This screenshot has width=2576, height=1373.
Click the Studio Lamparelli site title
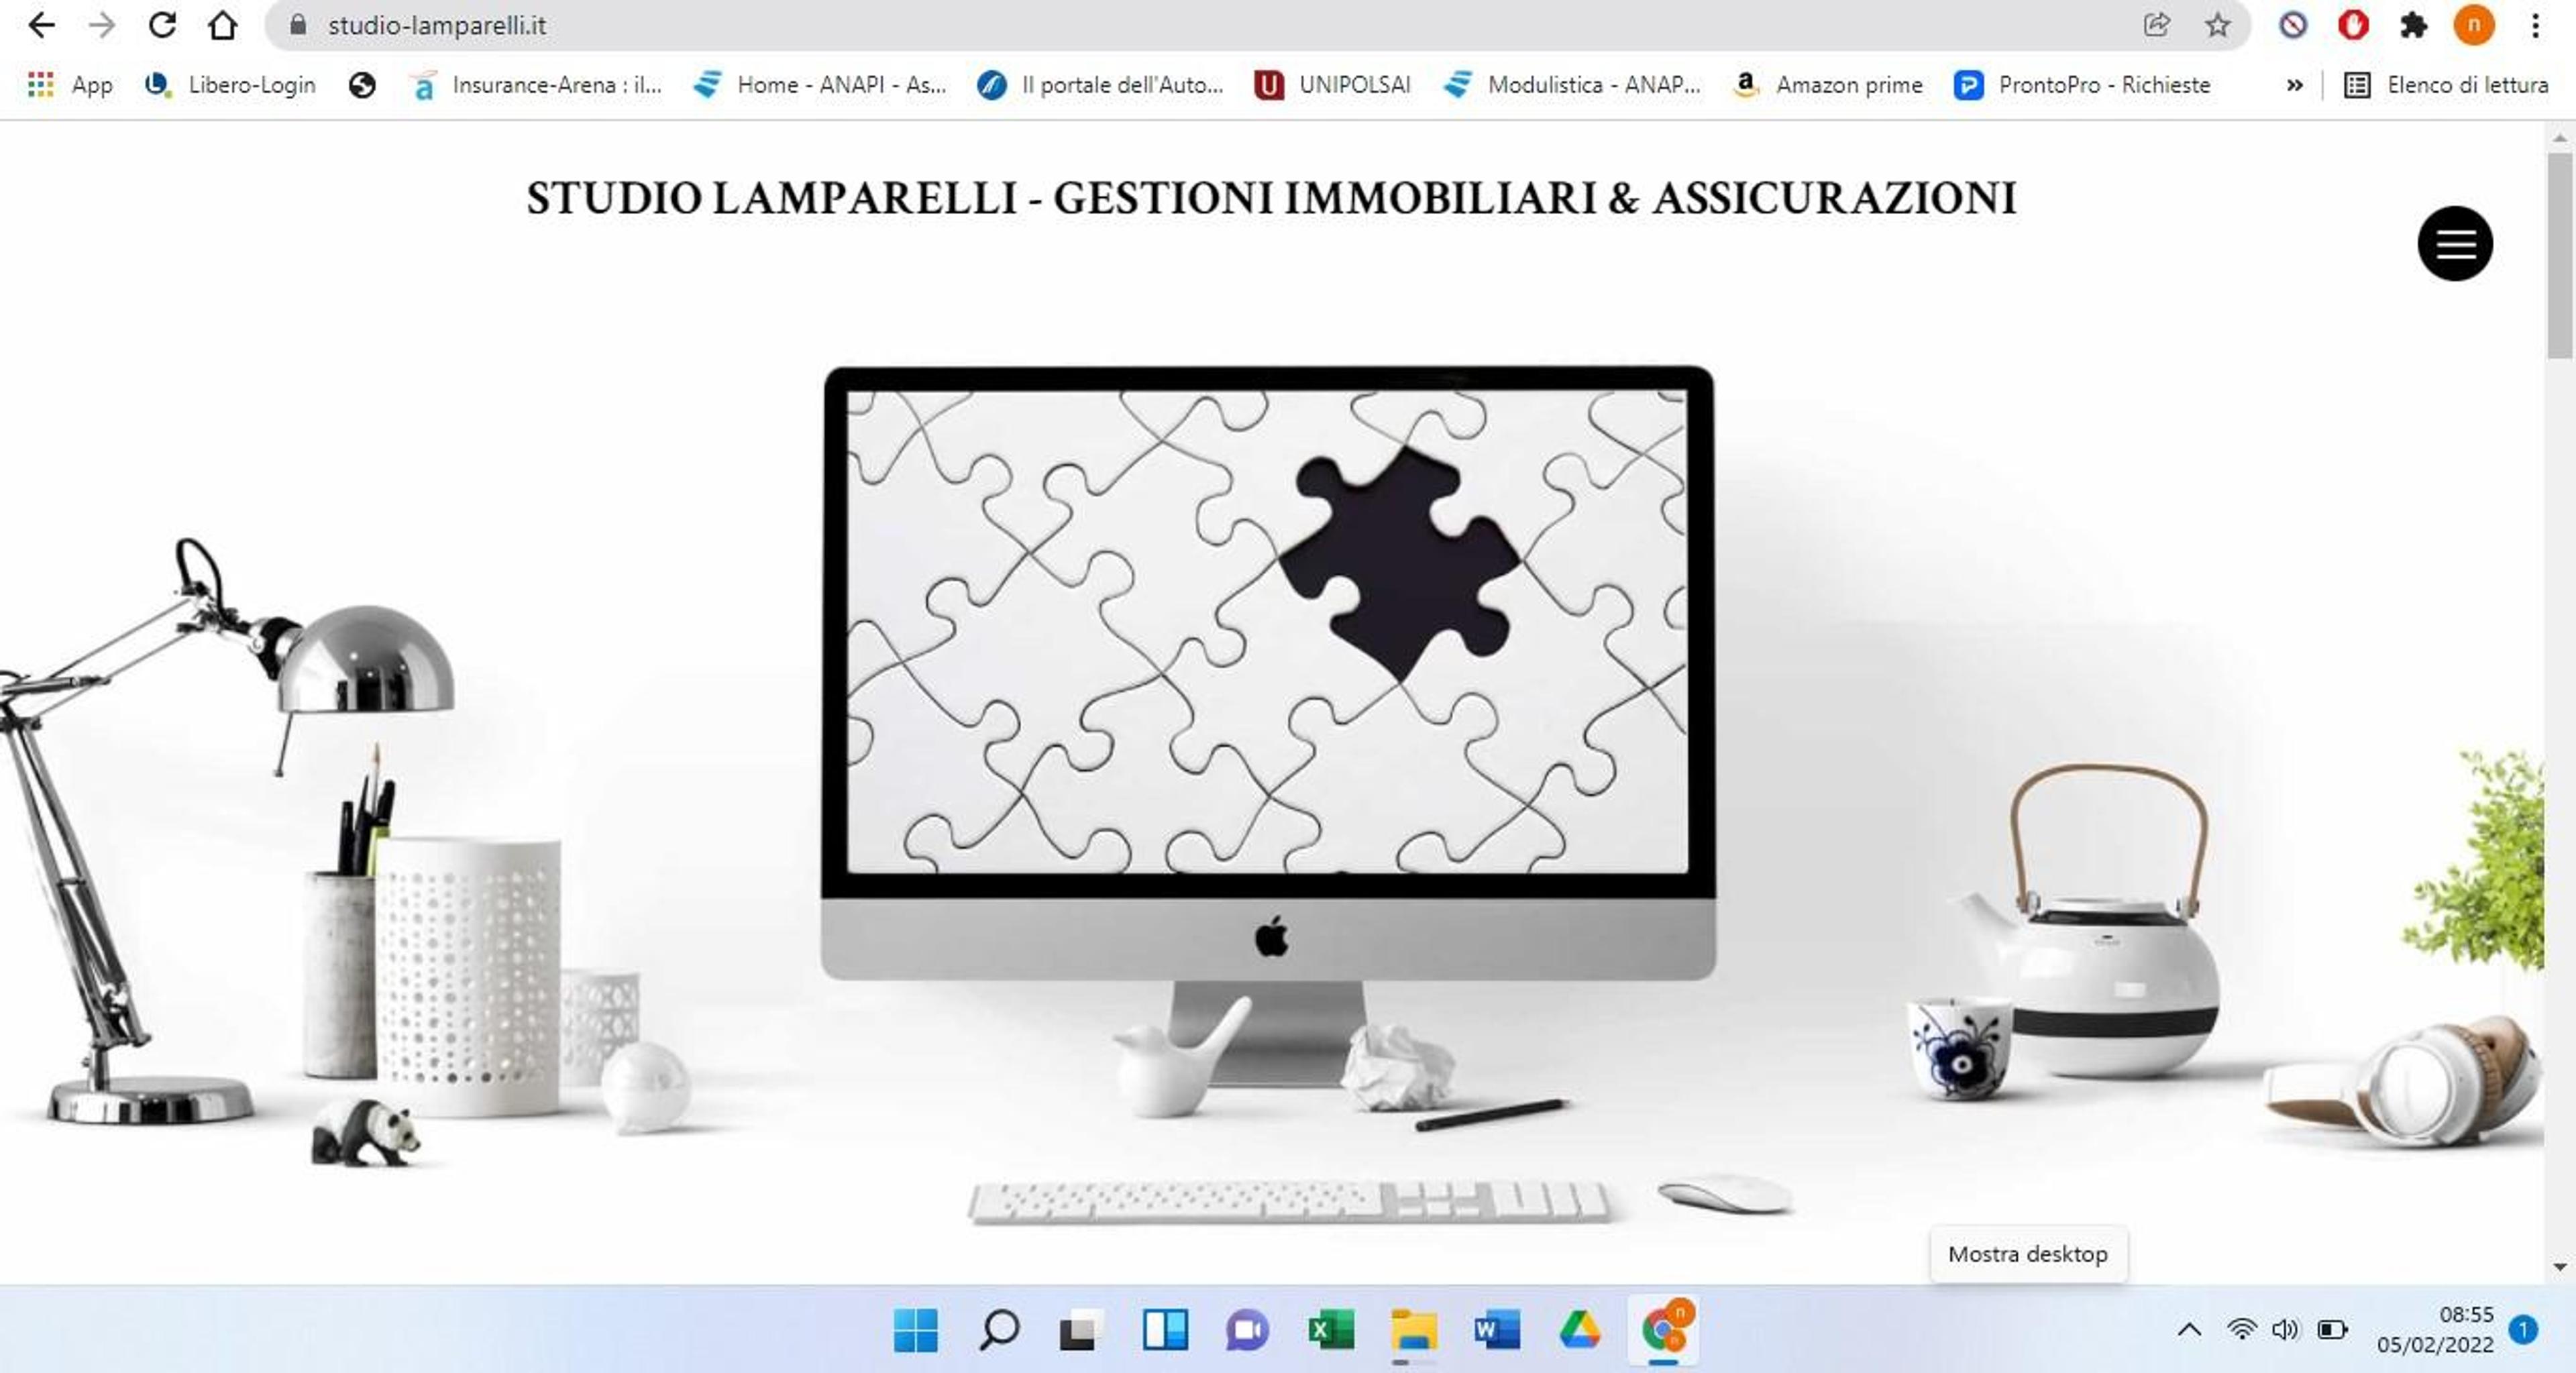pyautogui.click(x=1271, y=198)
